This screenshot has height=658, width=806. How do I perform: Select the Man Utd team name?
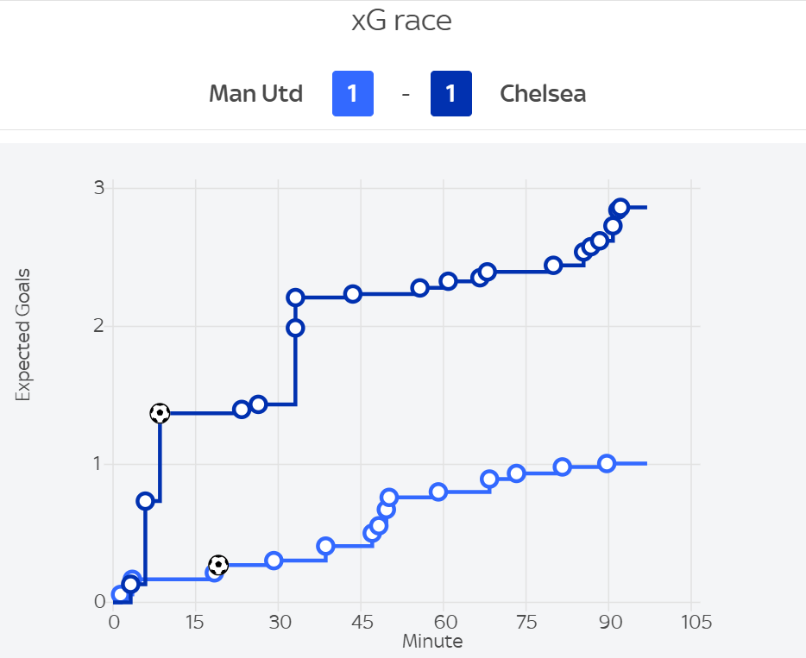coord(255,94)
